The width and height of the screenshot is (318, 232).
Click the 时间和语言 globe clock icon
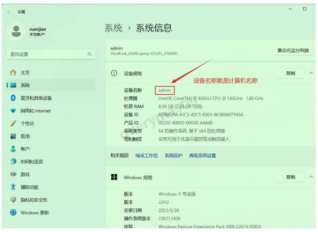(x=13, y=161)
